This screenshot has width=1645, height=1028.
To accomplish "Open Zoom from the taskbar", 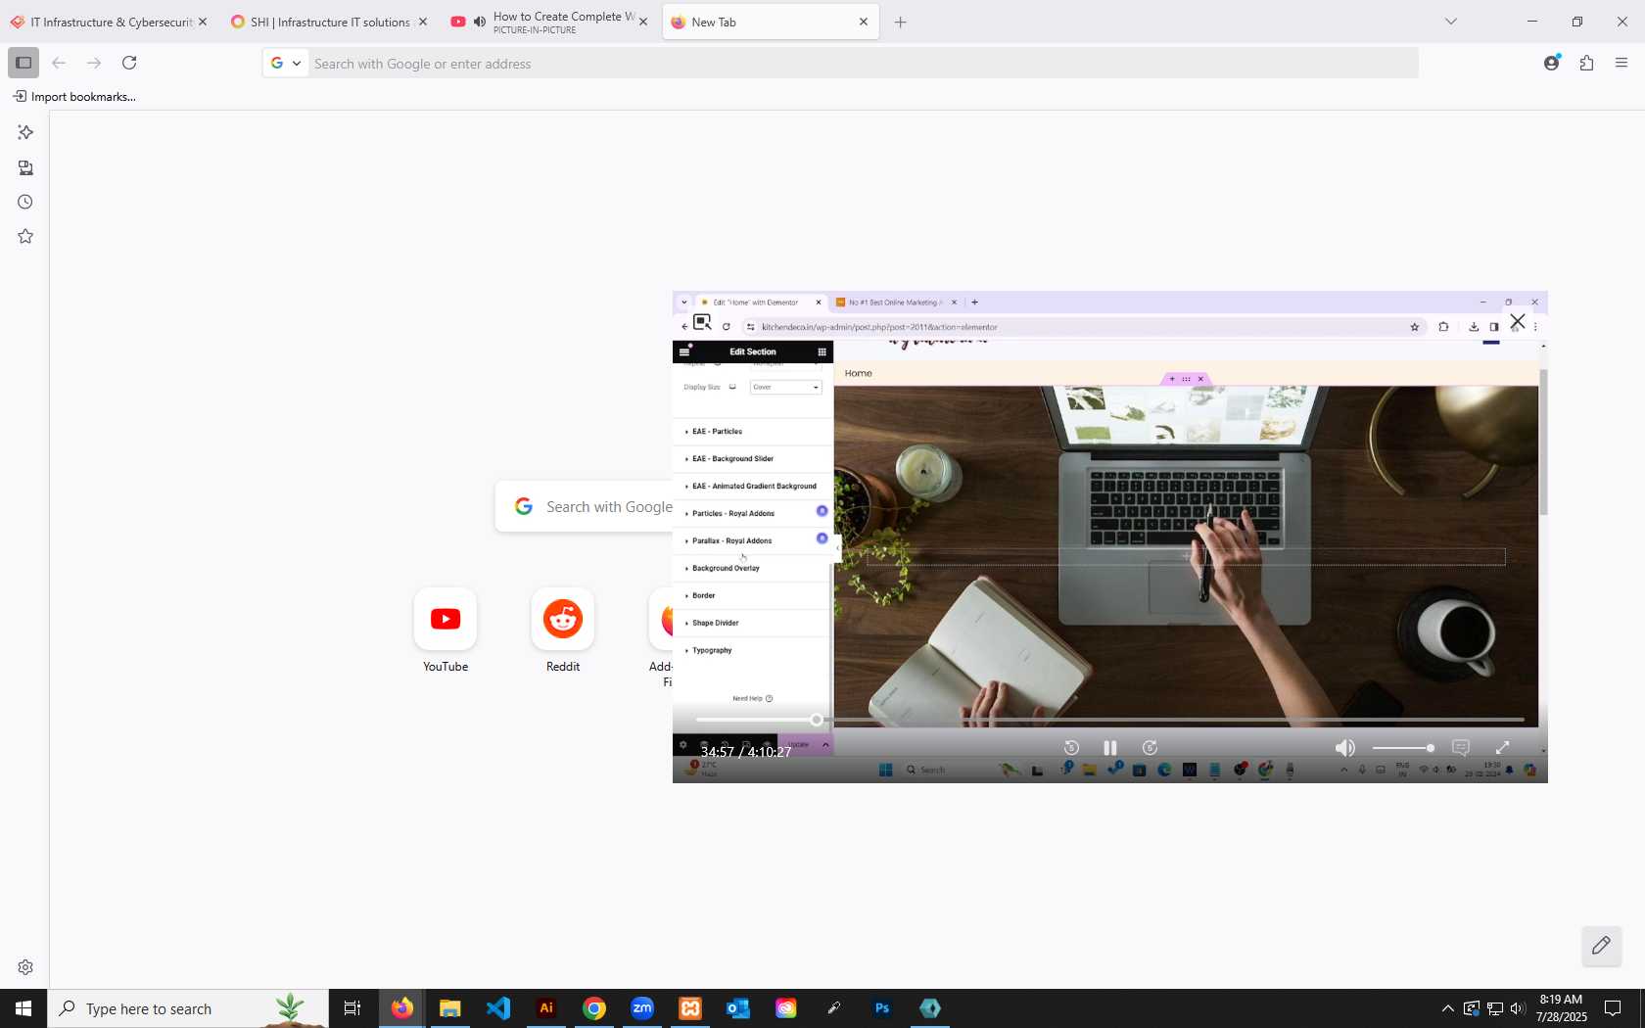I will click(x=642, y=1008).
